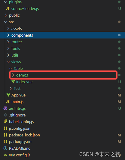Click the info icon next to README.md
Viewport: 125px width, 160px height.
pos(5,148)
